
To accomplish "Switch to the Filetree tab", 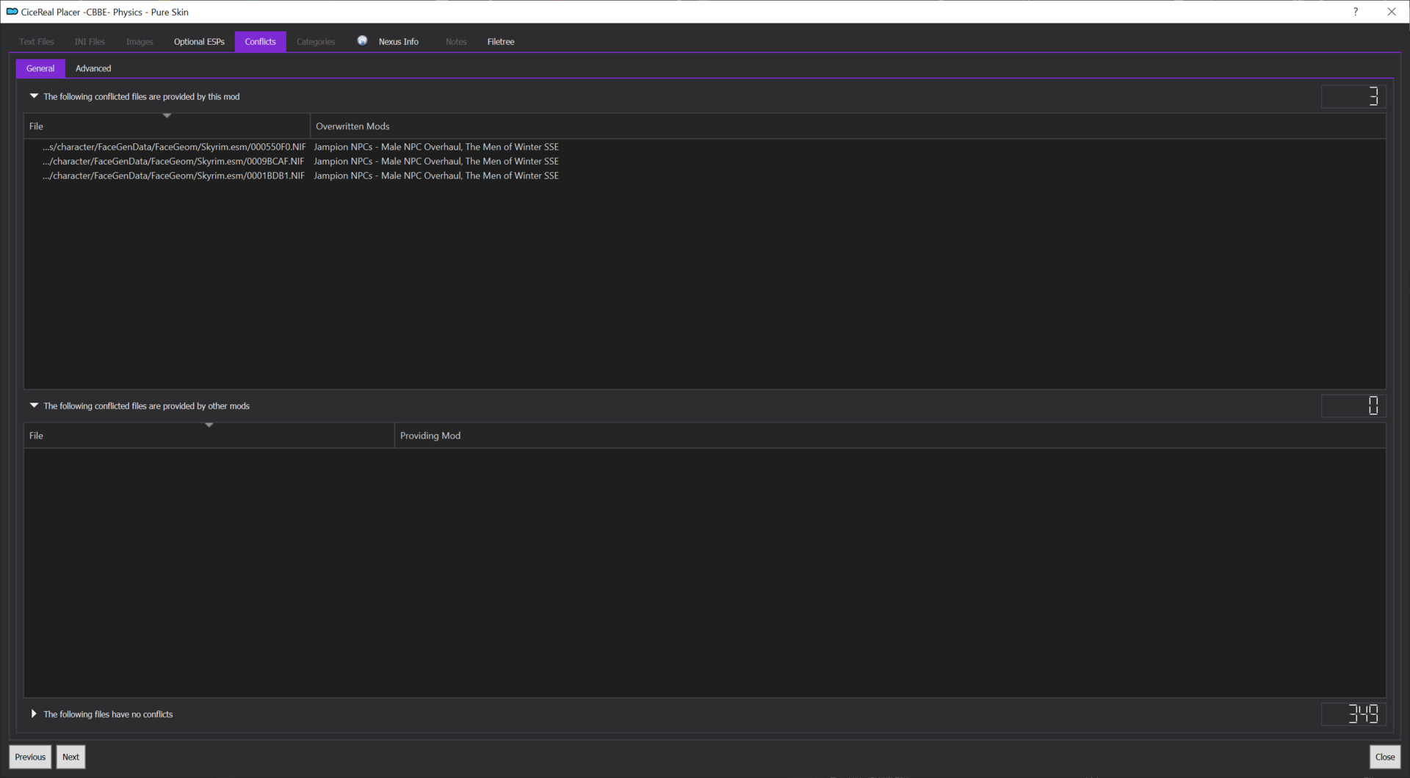I will pos(501,42).
